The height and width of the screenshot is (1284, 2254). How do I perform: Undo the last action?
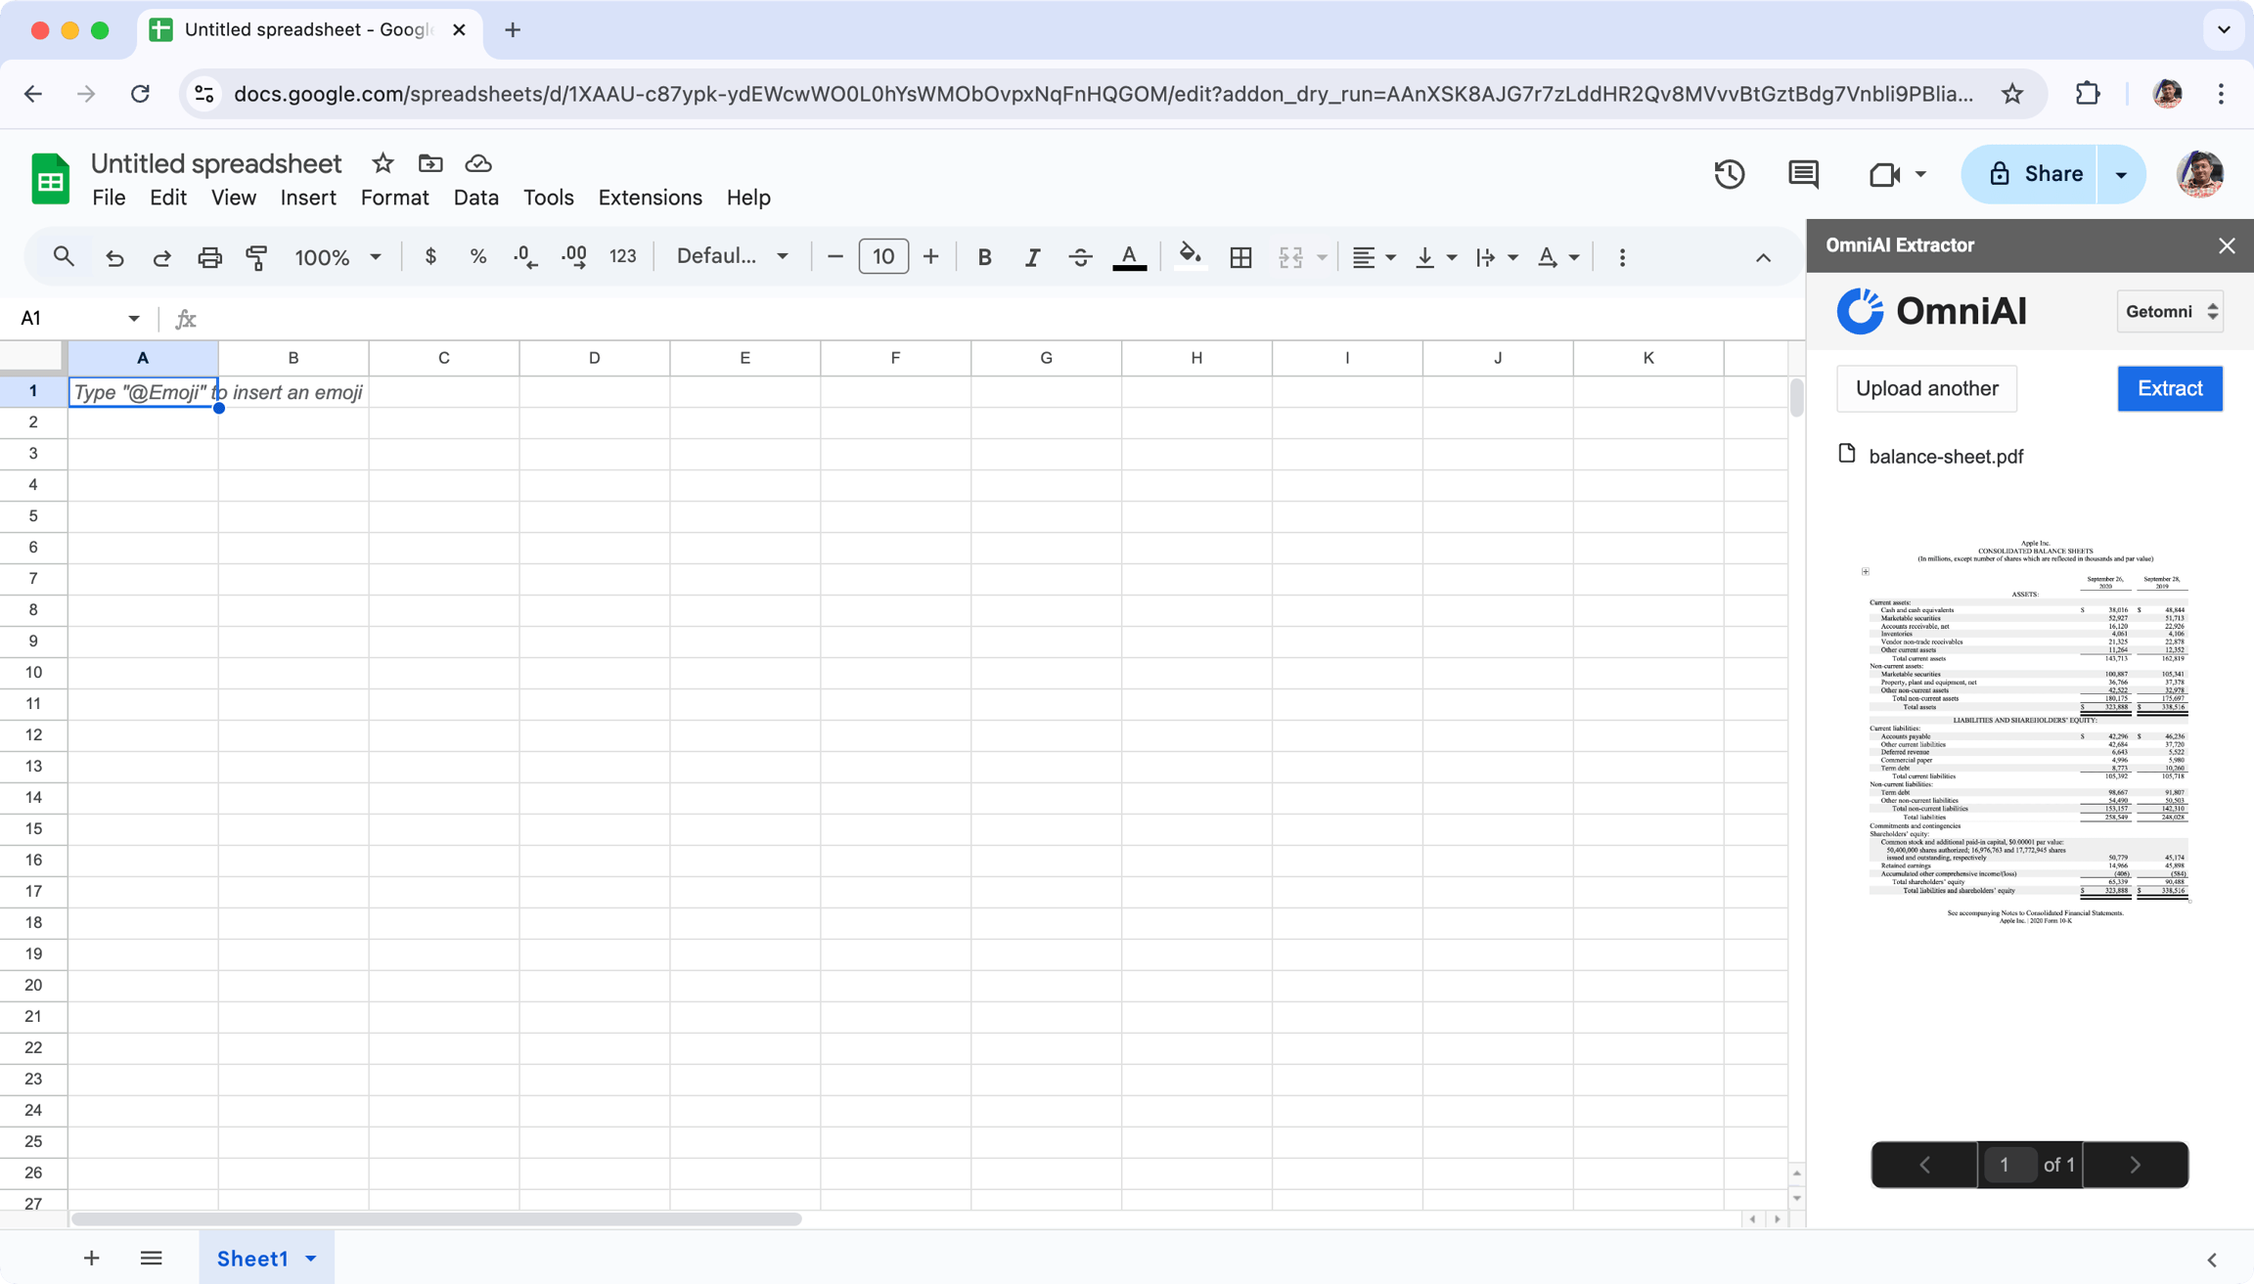pyautogui.click(x=114, y=256)
